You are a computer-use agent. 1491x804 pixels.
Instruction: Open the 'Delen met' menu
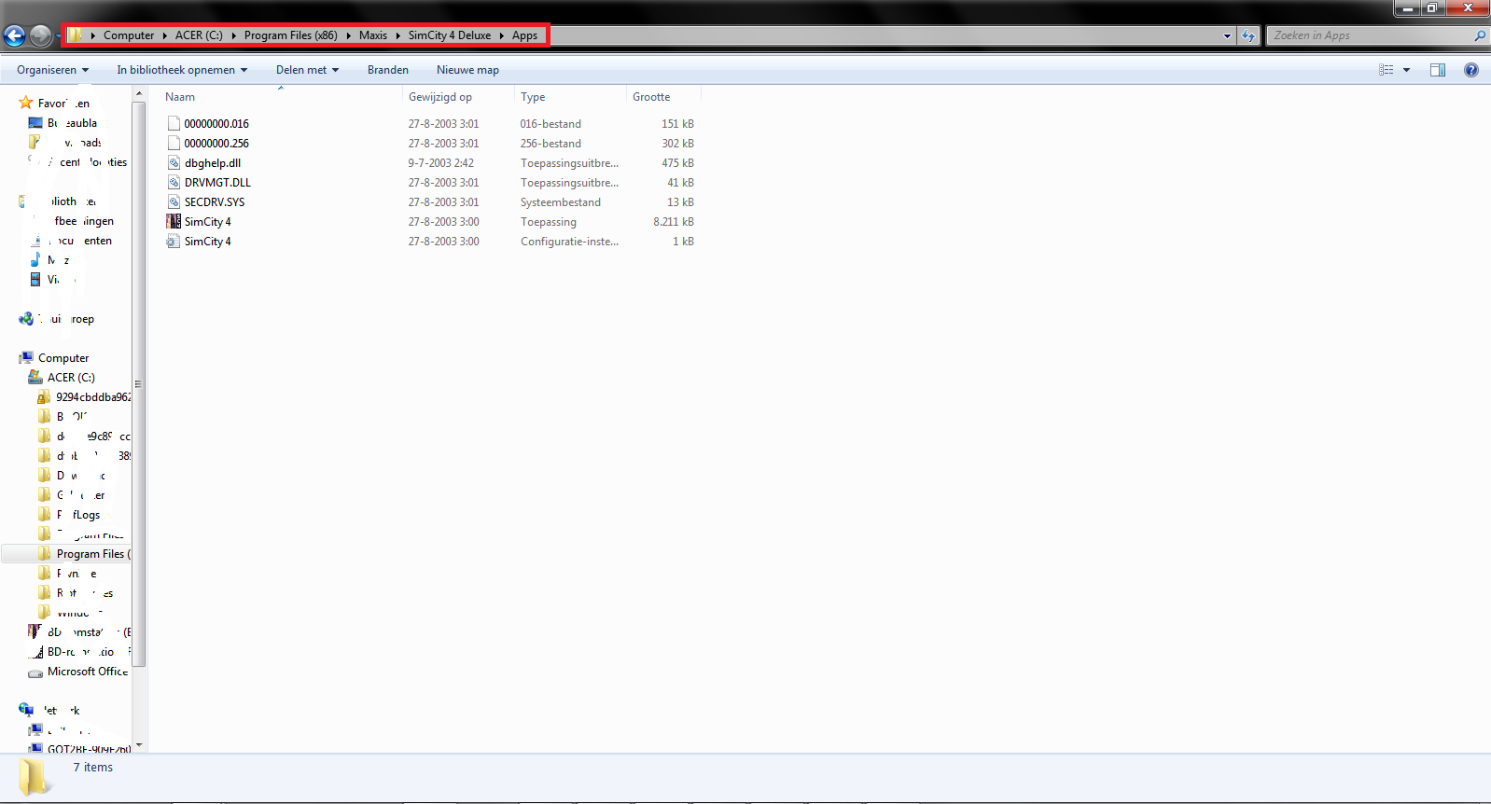pos(307,70)
